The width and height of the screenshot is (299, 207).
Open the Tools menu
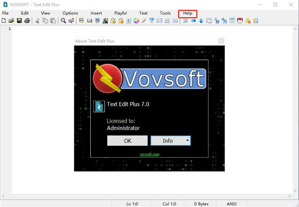coord(165,13)
